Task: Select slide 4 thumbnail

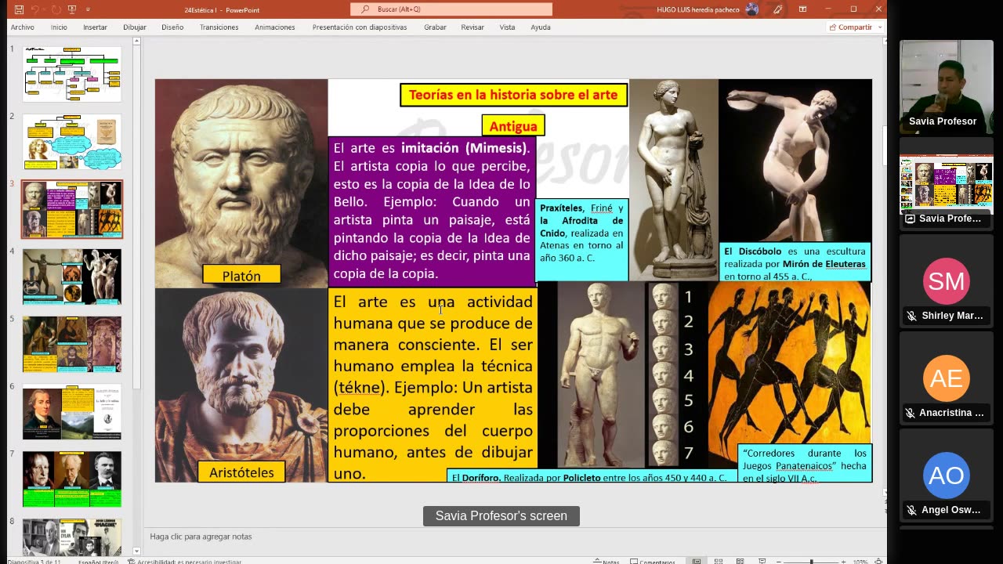Action: click(72, 277)
